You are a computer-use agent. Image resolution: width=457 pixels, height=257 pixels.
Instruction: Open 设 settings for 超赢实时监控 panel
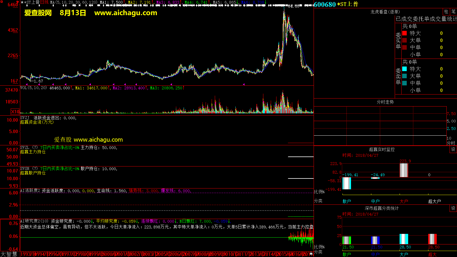453,149
